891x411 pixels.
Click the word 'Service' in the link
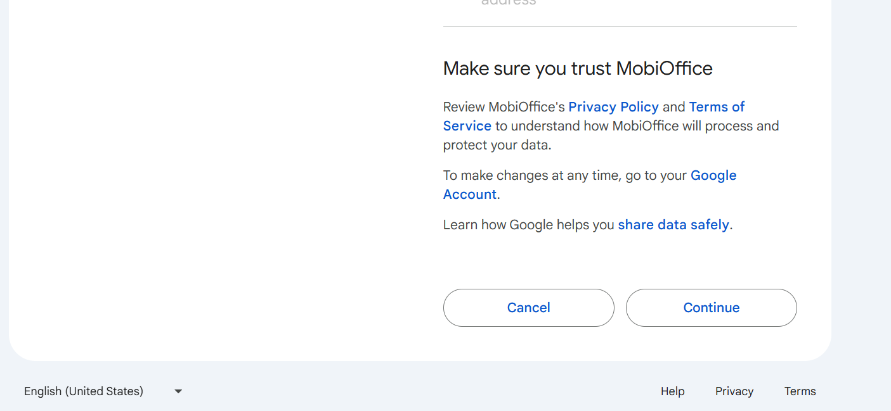[467, 126]
